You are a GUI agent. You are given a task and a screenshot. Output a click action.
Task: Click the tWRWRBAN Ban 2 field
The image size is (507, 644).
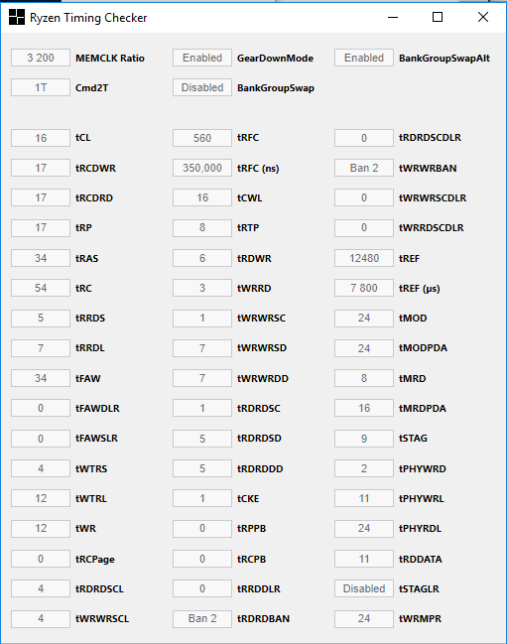(364, 168)
